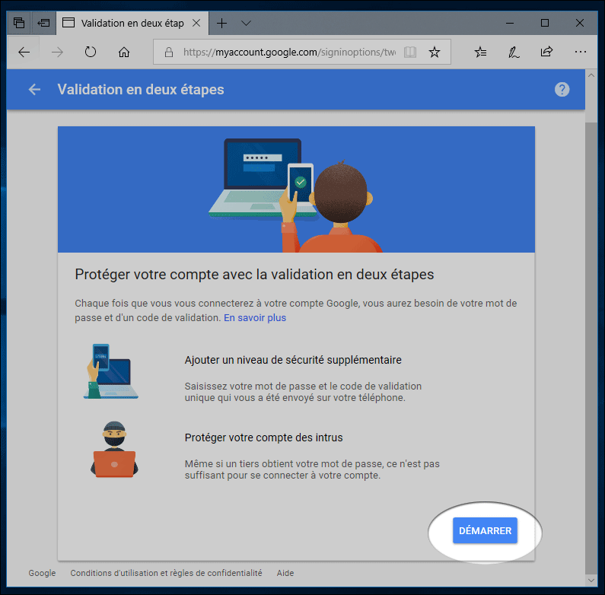Click heading 'Ajouter un niveau de sécurité supplémentaire'
This screenshot has width=605, height=595.
pyautogui.click(x=293, y=360)
